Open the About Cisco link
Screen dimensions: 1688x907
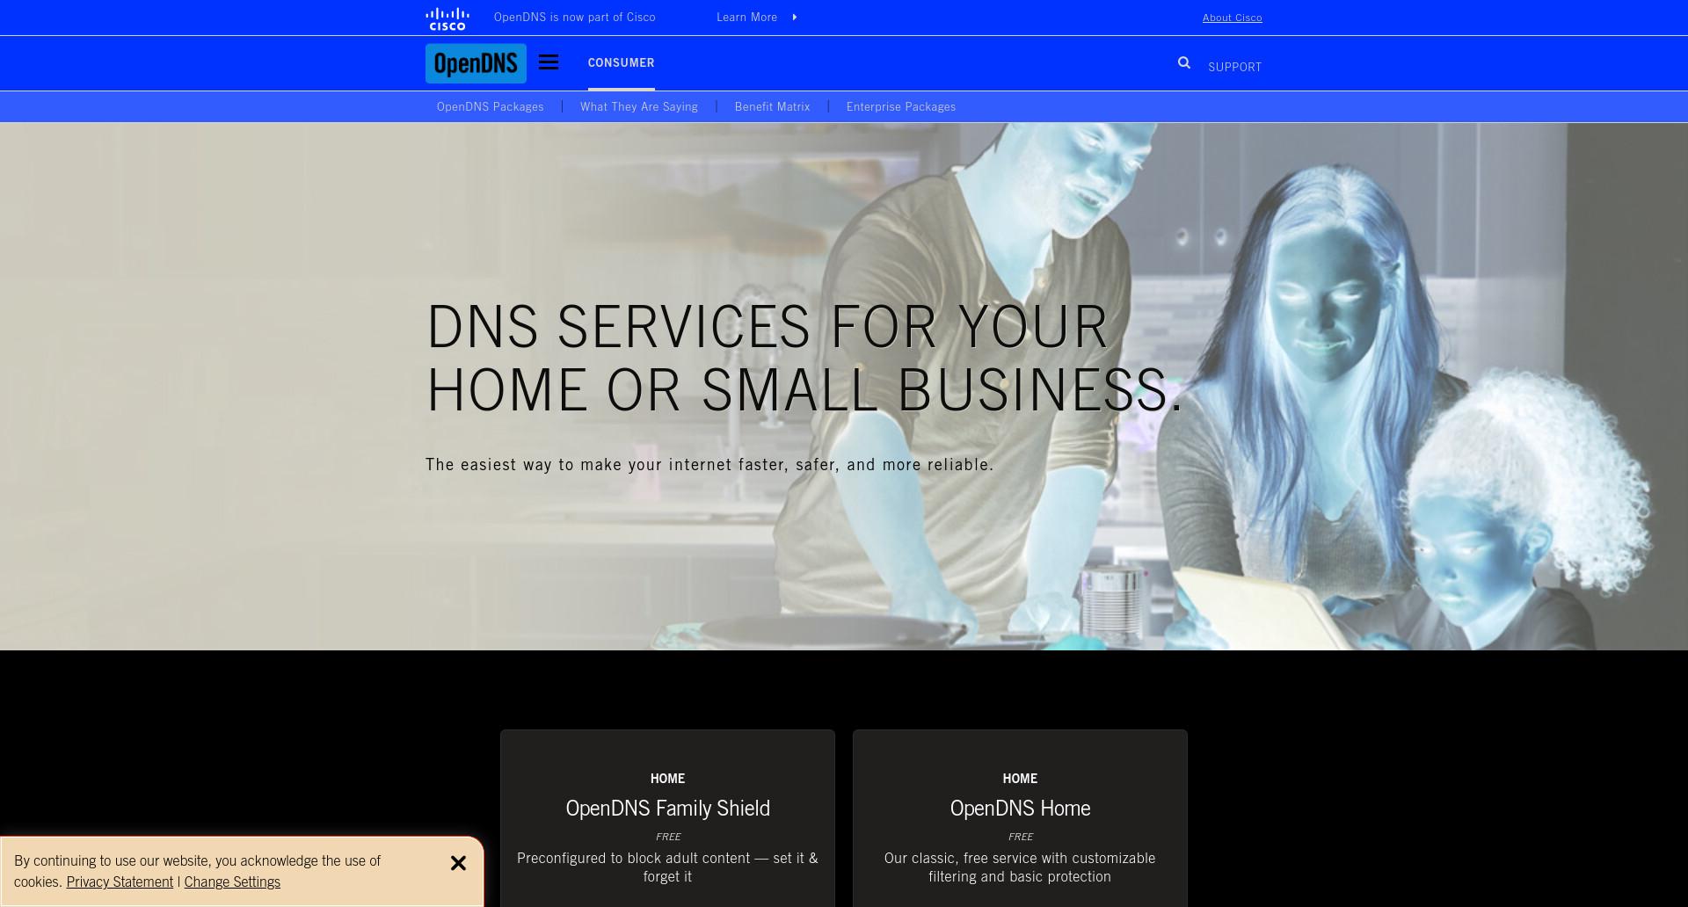tap(1232, 18)
